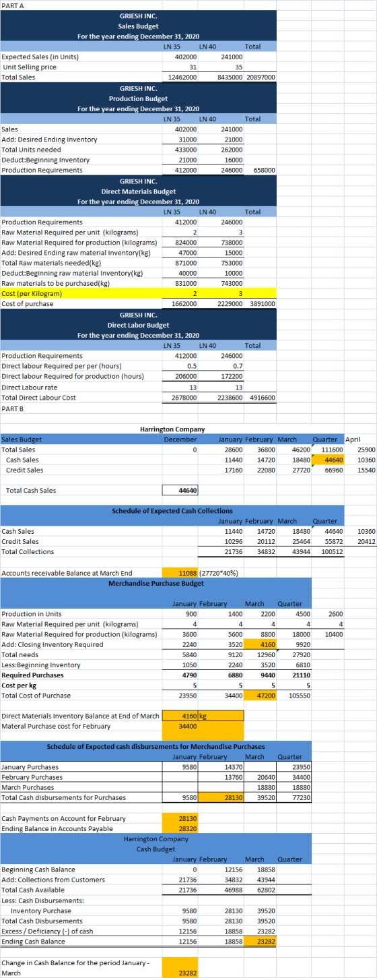Click the orange 47200 March purchase cost cell
The width and height of the screenshot is (377, 978).
261,696
